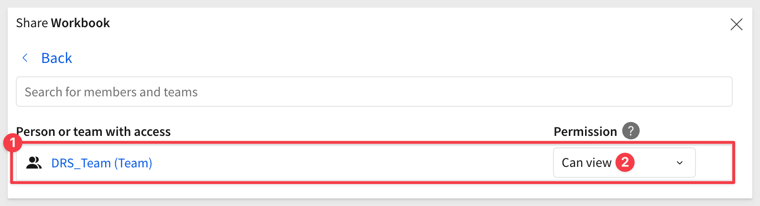Click the Person or team with access header

click(93, 132)
